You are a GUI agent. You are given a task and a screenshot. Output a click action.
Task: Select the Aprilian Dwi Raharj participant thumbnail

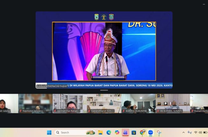tap(70, 104)
